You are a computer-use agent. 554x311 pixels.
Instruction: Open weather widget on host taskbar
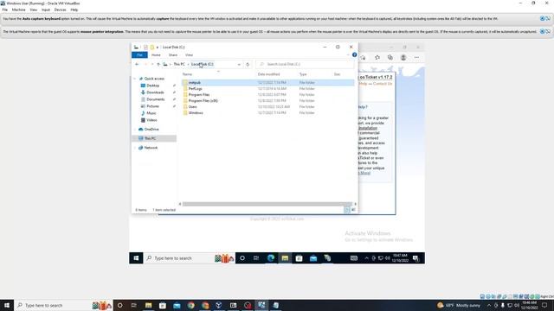pyautogui.click(x=460, y=305)
